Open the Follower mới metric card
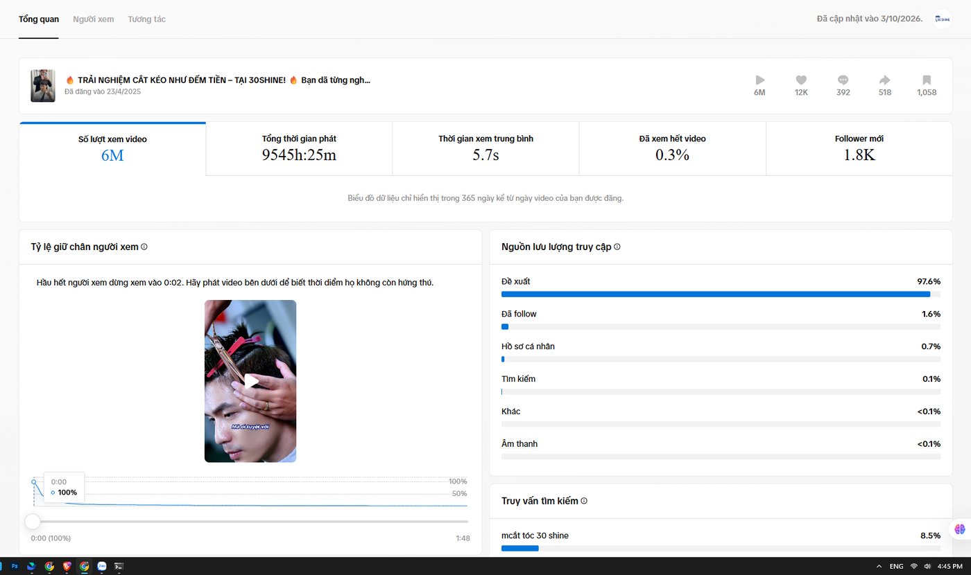The height and width of the screenshot is (575, 971). (859, 149)
